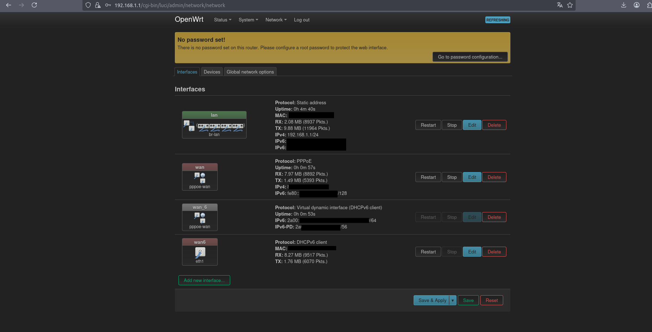Click the translate page icon
Viewport: 652px width, 332px height.
pyautogui.click(x=560, y=5)
